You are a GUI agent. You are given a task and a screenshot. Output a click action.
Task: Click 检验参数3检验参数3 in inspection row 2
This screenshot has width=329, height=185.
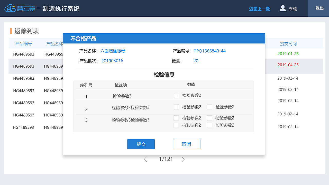coord(131,107)
